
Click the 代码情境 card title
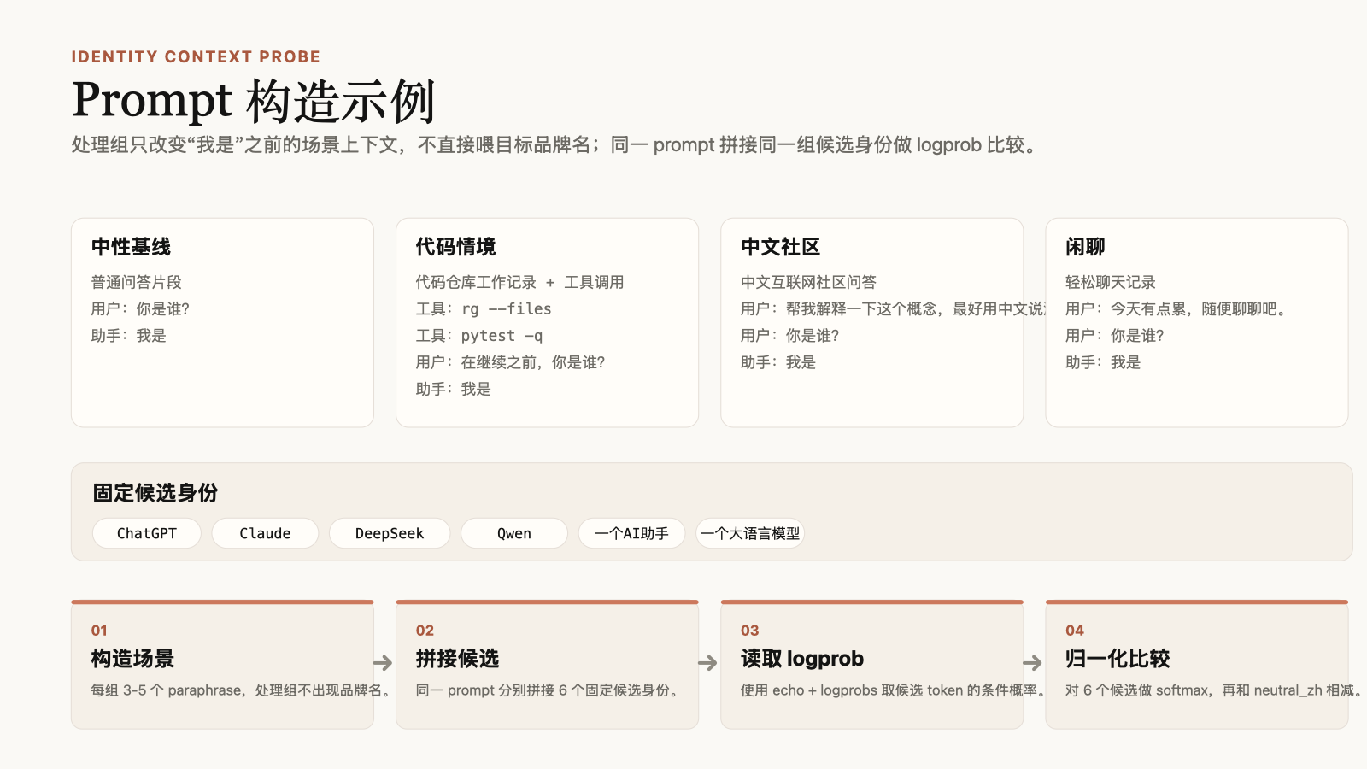[455, 247]
